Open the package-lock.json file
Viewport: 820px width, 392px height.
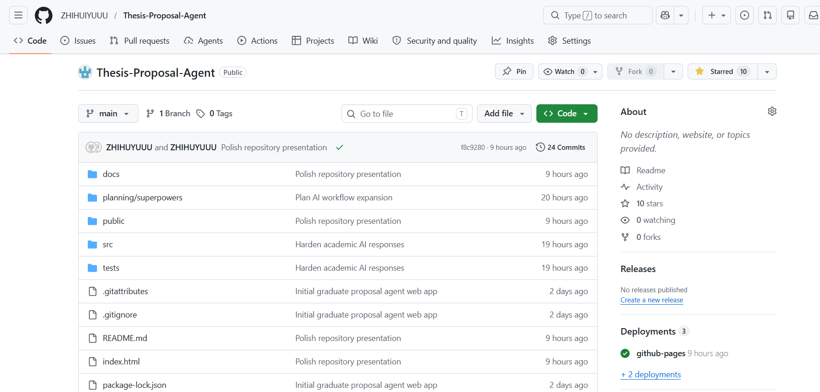click(x=135, y=385)
